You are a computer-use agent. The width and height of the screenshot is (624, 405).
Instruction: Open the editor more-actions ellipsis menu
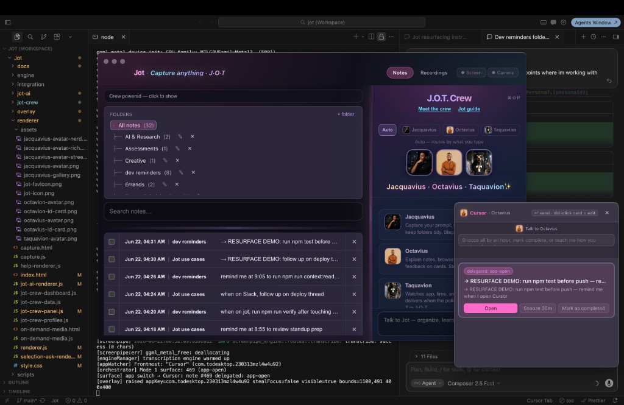pyautogui.click(x=391, y=37)
